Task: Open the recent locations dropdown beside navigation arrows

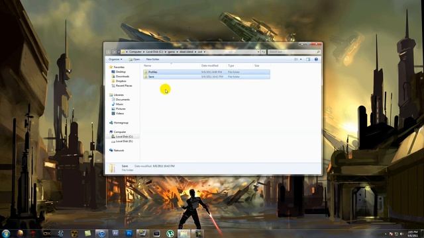Action: [x=119, y=52]
